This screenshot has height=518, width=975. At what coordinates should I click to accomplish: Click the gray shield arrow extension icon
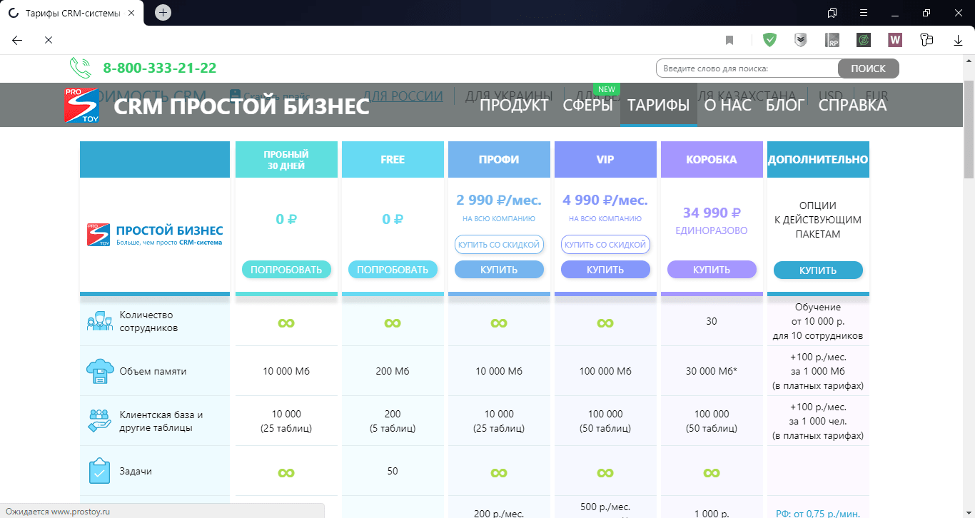pos(801,41)
